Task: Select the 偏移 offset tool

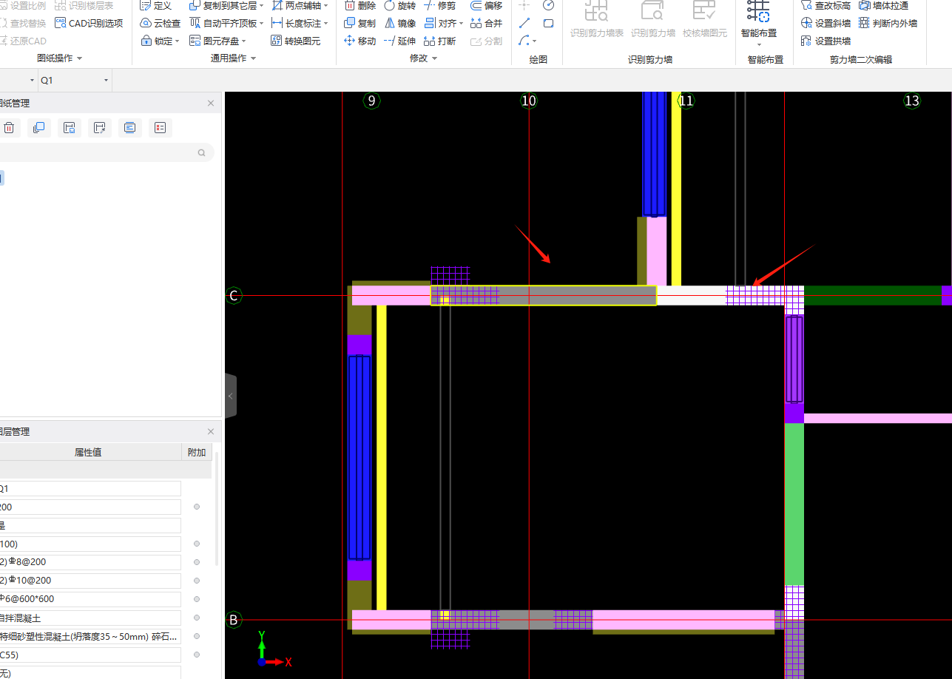Action: click(x=487, y=5)
